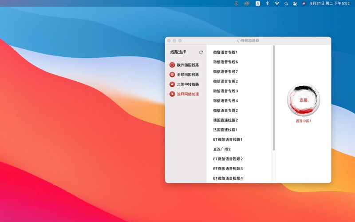Screen dimensions: 355x222
Task: Choose the 微信语音专线7 line
Action: [225, 72]
